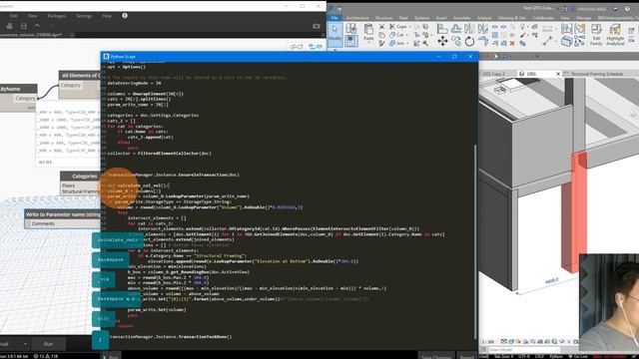Viewport: 639px width, 359px height.
Task: Click the Offset tool icon in Revit ribbon
Action: point(456,29)
